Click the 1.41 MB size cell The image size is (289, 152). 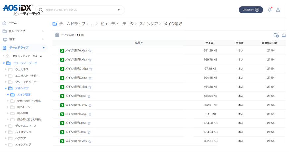[210, 114]
